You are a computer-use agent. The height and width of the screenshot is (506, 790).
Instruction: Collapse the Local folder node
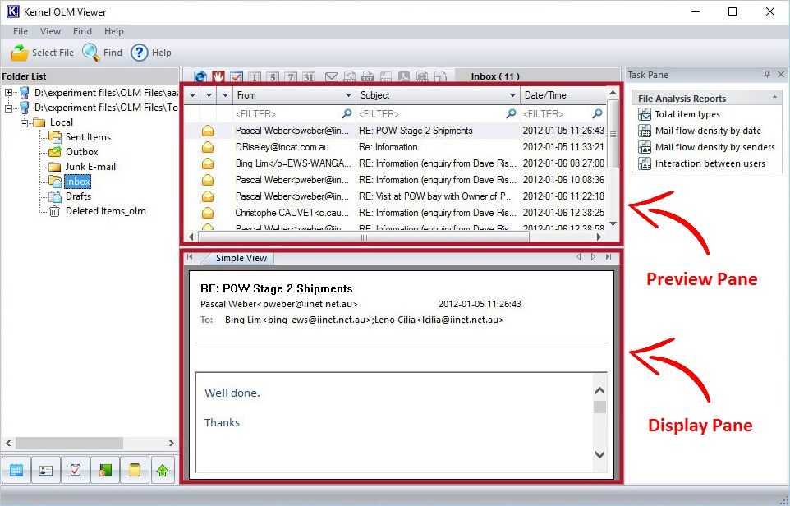24,122
